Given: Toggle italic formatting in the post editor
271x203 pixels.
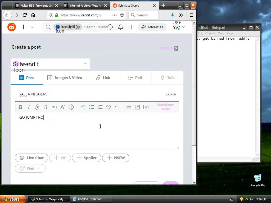Looking at the screenshot, I should pyautogui.click(x=29, y=107).
